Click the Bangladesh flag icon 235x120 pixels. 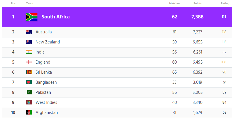click(29, 82)
